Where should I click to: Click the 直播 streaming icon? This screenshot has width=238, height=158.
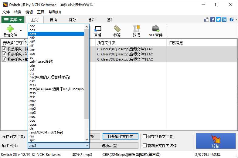click(98, 29)
